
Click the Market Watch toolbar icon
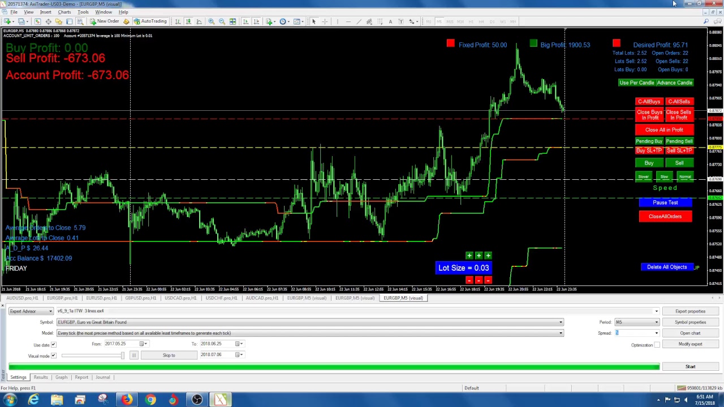(37, 21)
